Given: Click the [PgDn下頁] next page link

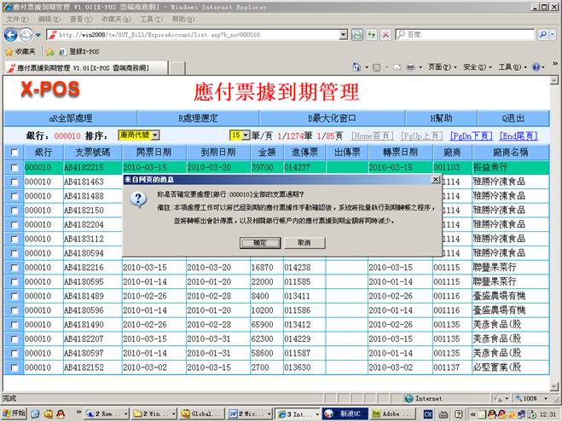Looking at the screenshot, I should [x=471, y=136].
